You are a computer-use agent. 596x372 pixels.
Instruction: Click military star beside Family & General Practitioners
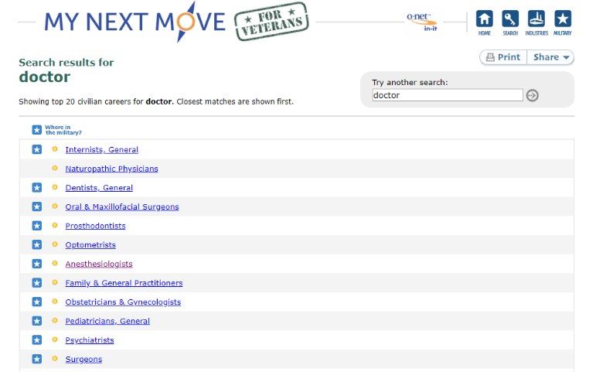tap(36, 282)
